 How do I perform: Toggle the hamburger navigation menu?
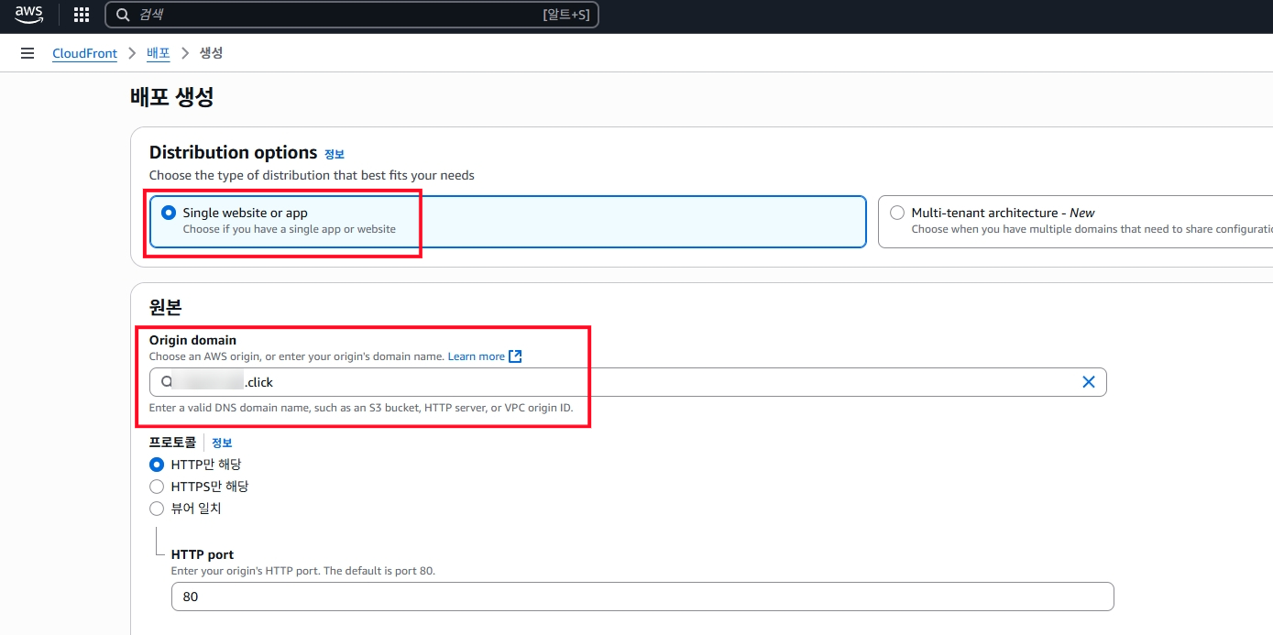point(27,53)
